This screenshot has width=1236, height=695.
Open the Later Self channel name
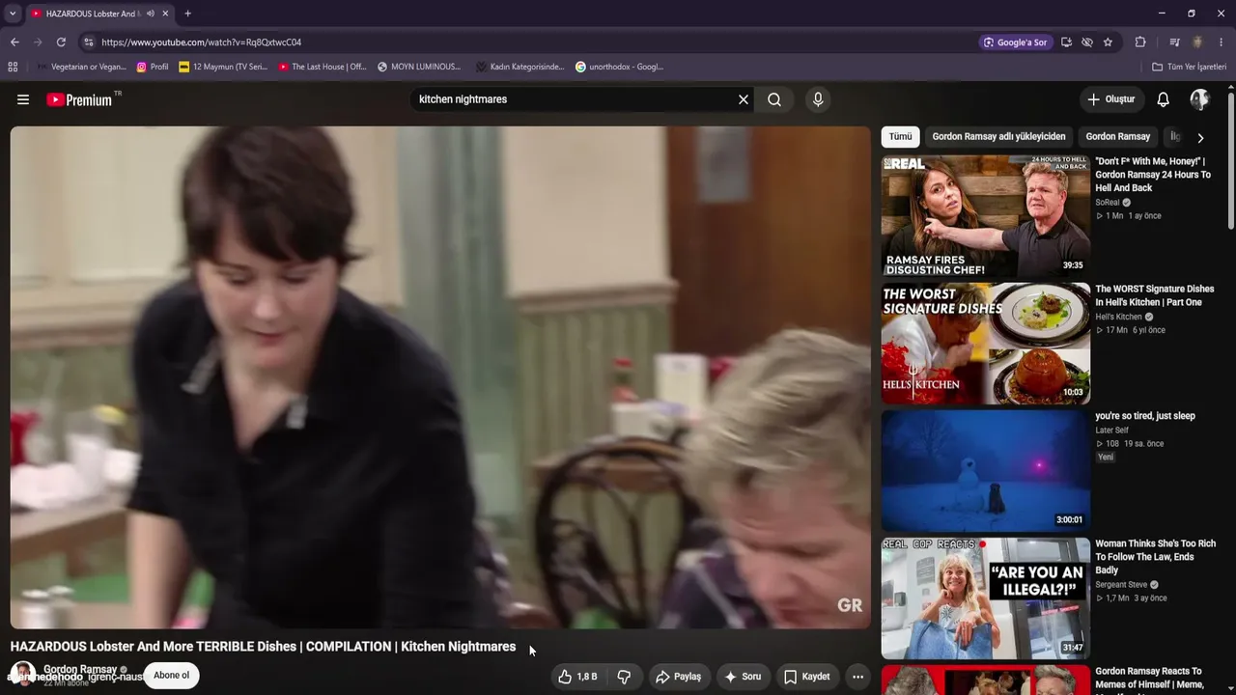(1111, 431)
